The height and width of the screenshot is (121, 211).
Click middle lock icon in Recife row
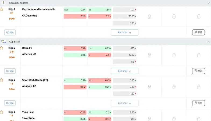(174, 87)
